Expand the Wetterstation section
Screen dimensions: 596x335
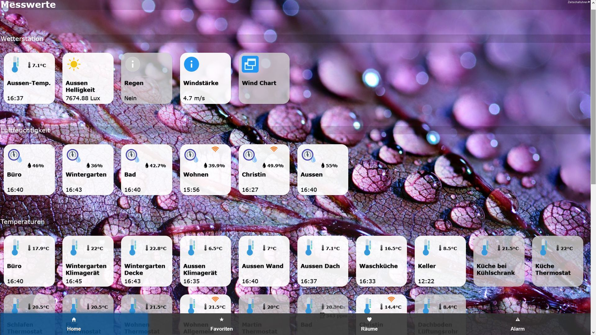pyautogui.click(x=22, y=38)
